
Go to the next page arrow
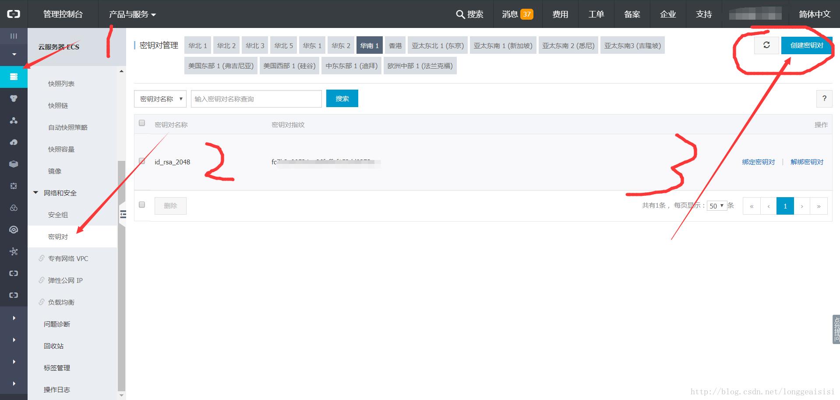point(802,206)
